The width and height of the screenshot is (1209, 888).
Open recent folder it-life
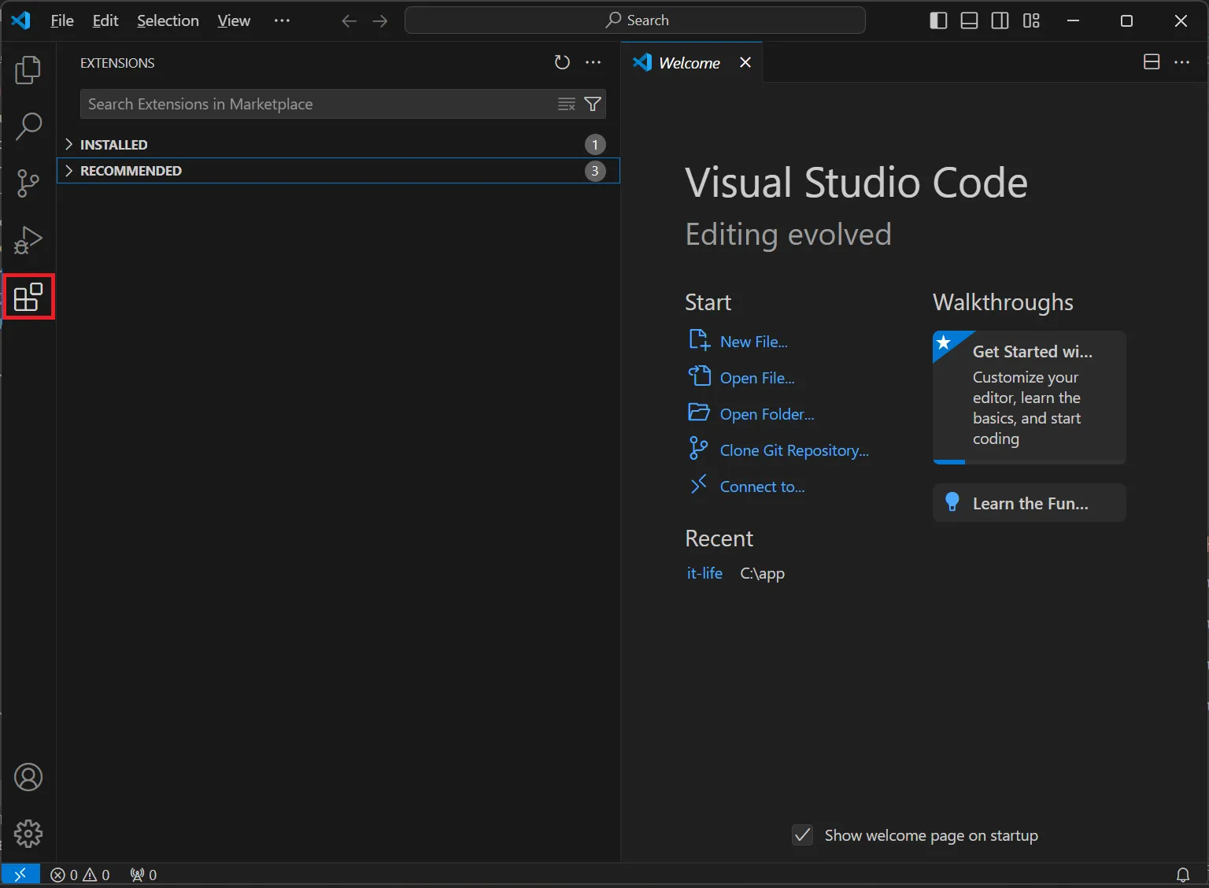704,573
